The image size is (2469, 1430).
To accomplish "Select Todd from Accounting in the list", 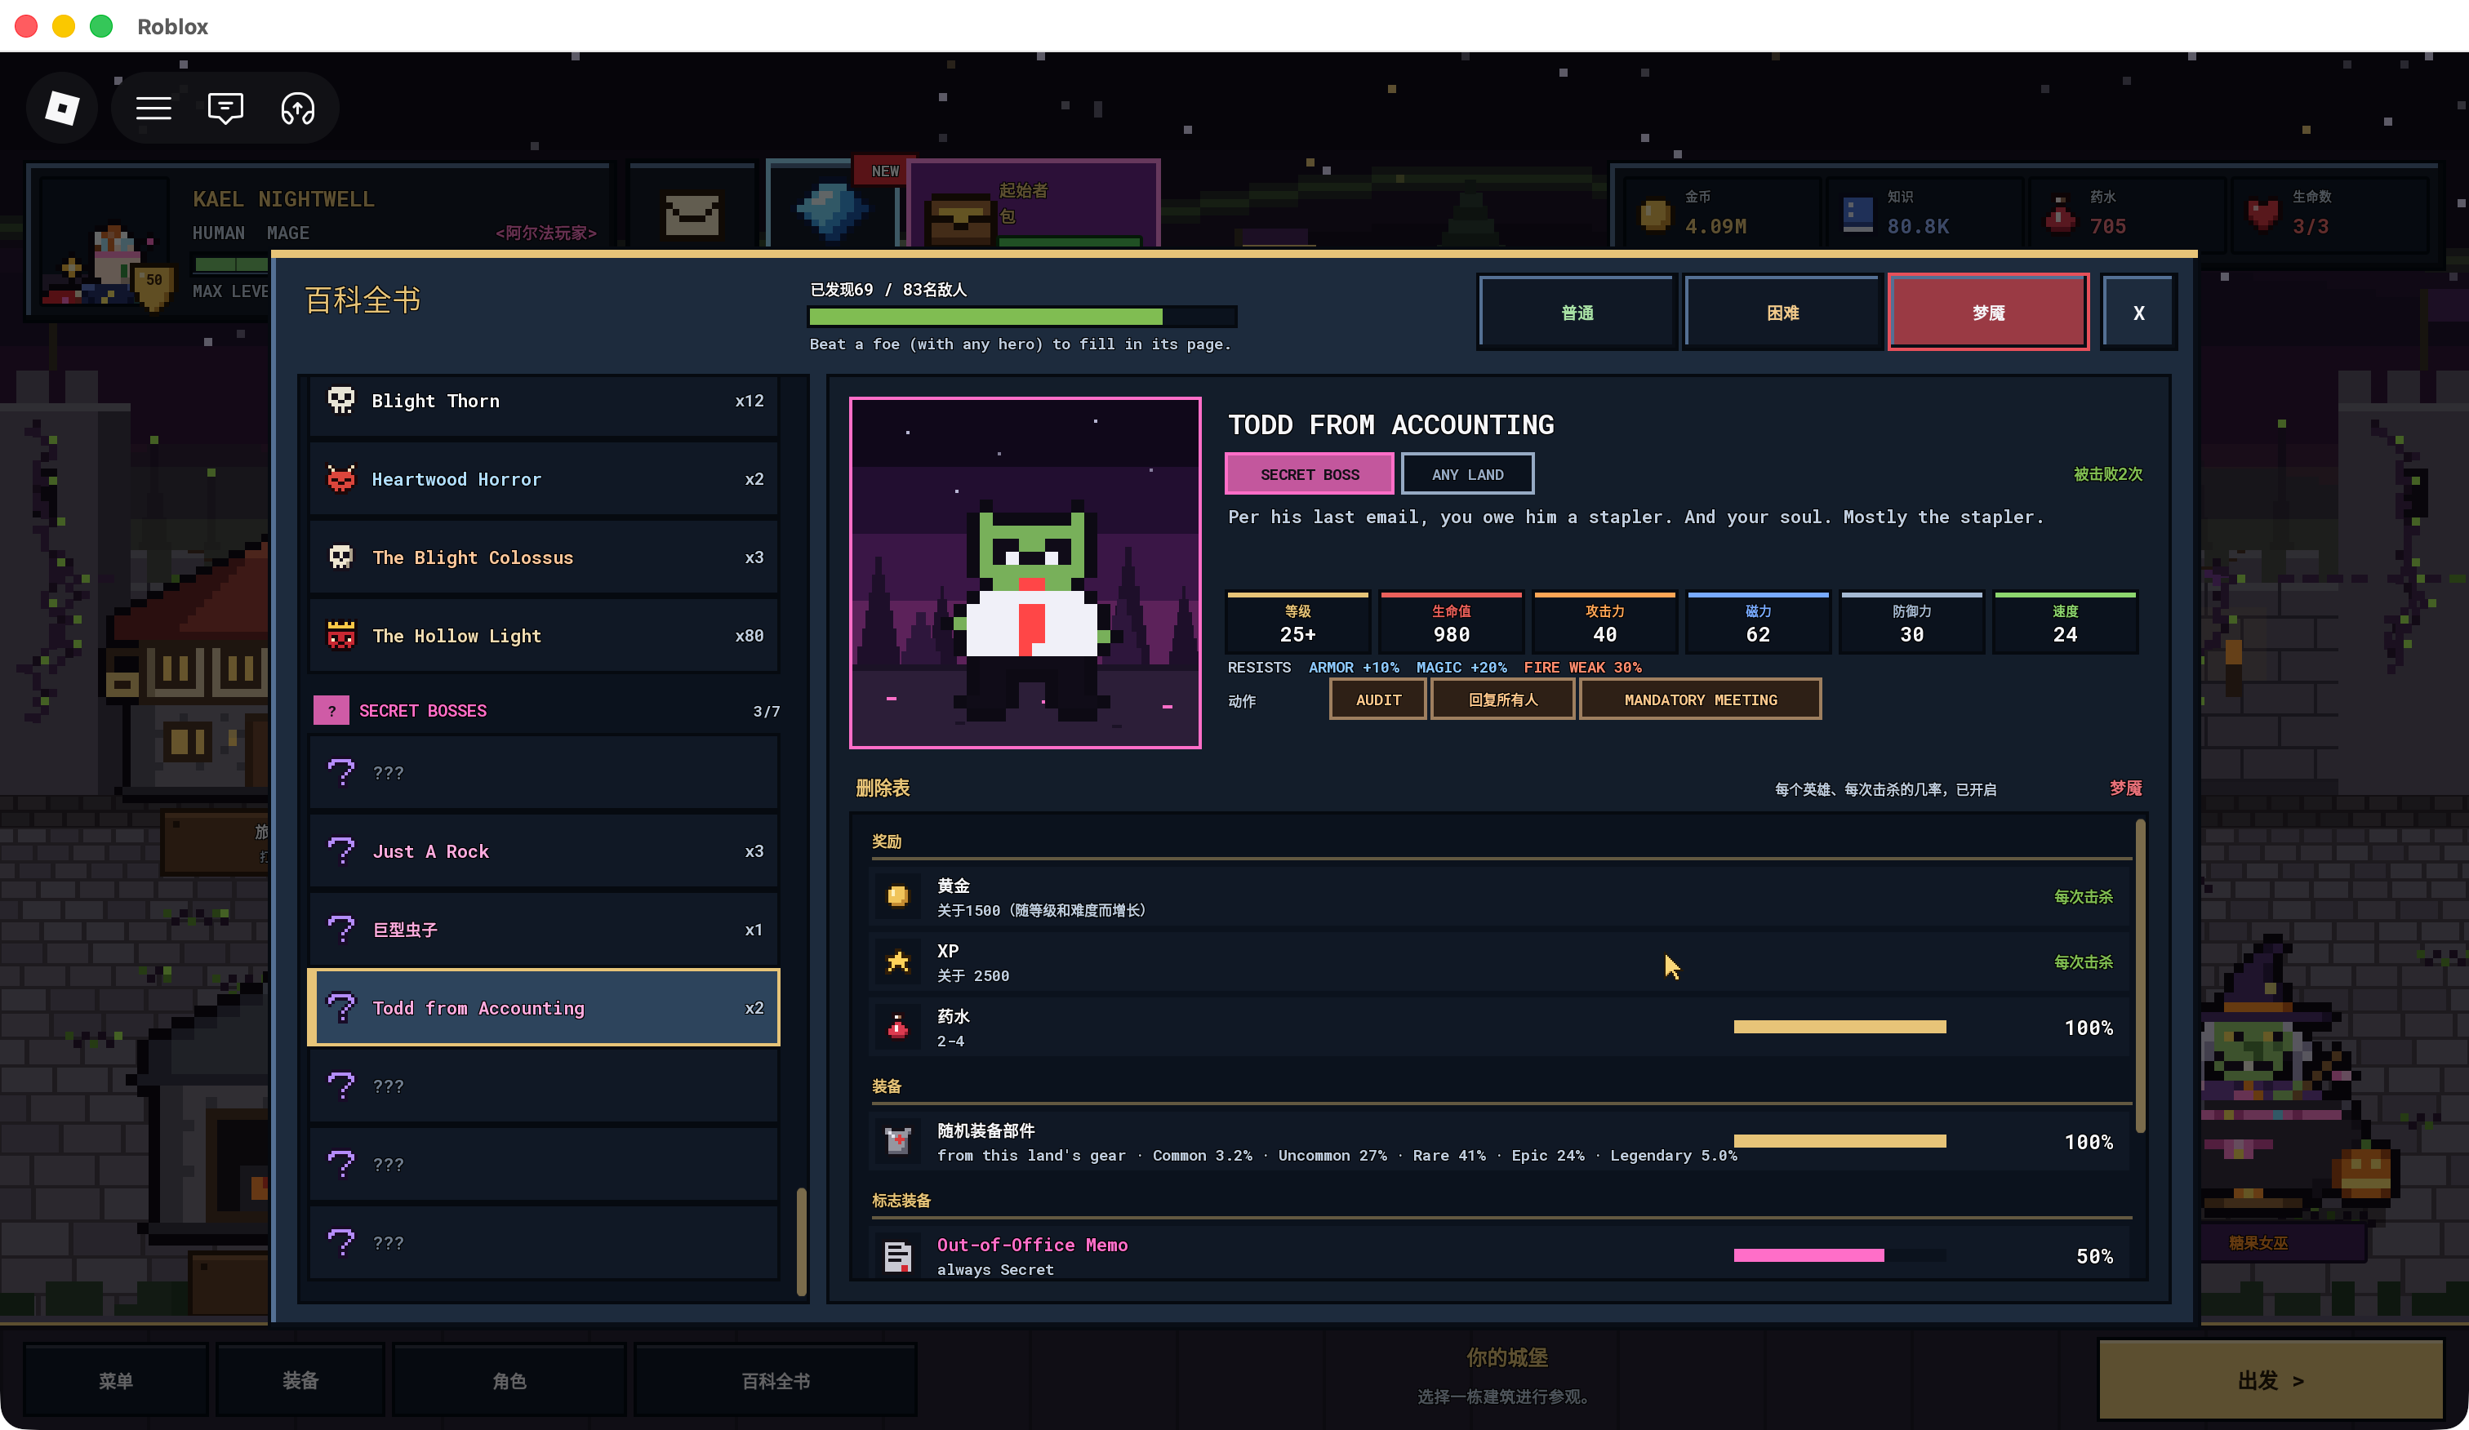I will [544, 1008].
